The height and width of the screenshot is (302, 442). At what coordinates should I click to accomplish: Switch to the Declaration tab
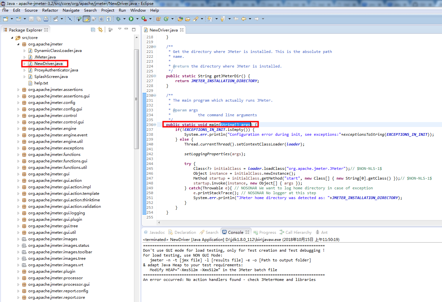[x=182, y=232]
